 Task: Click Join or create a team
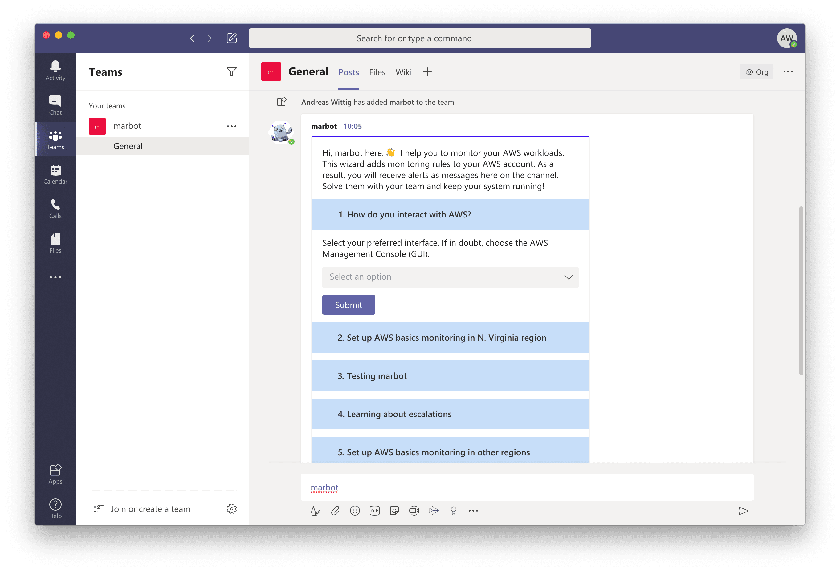pyautogui.click(x=150, y=509)
